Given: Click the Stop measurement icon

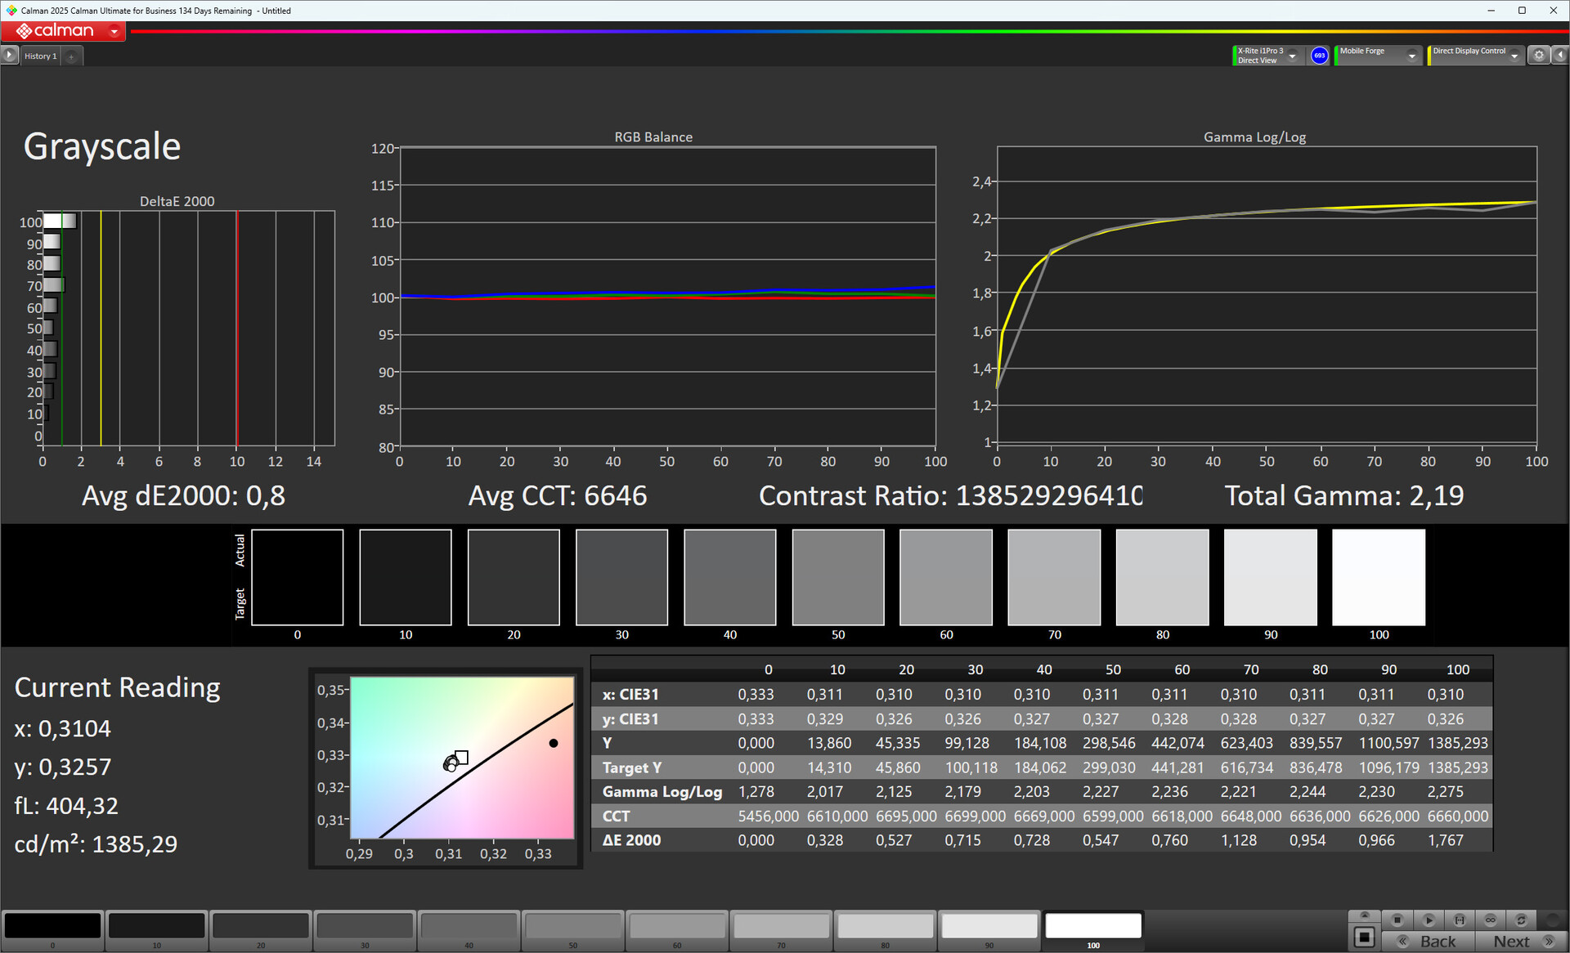Looking at the screenshot, I should (1397, 919).
